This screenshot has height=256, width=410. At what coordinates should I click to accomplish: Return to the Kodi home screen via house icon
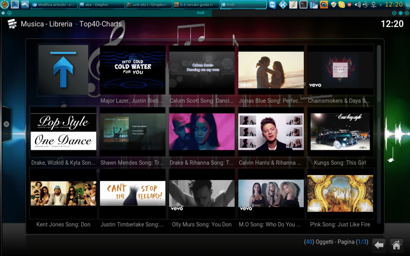[x=396, y=245]
